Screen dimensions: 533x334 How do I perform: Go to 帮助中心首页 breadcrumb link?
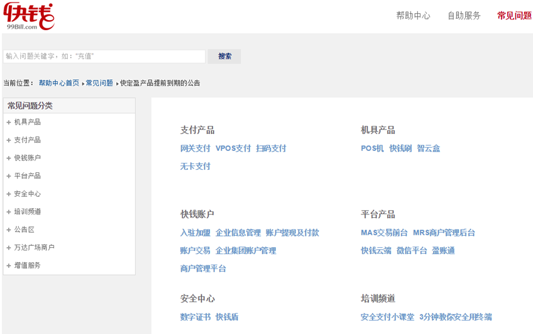point(59,83)
